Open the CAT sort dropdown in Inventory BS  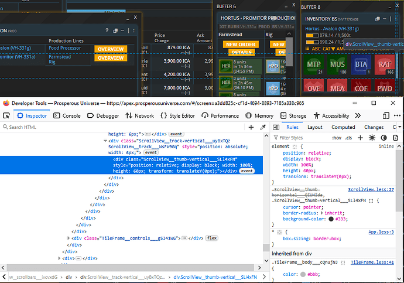328,49
